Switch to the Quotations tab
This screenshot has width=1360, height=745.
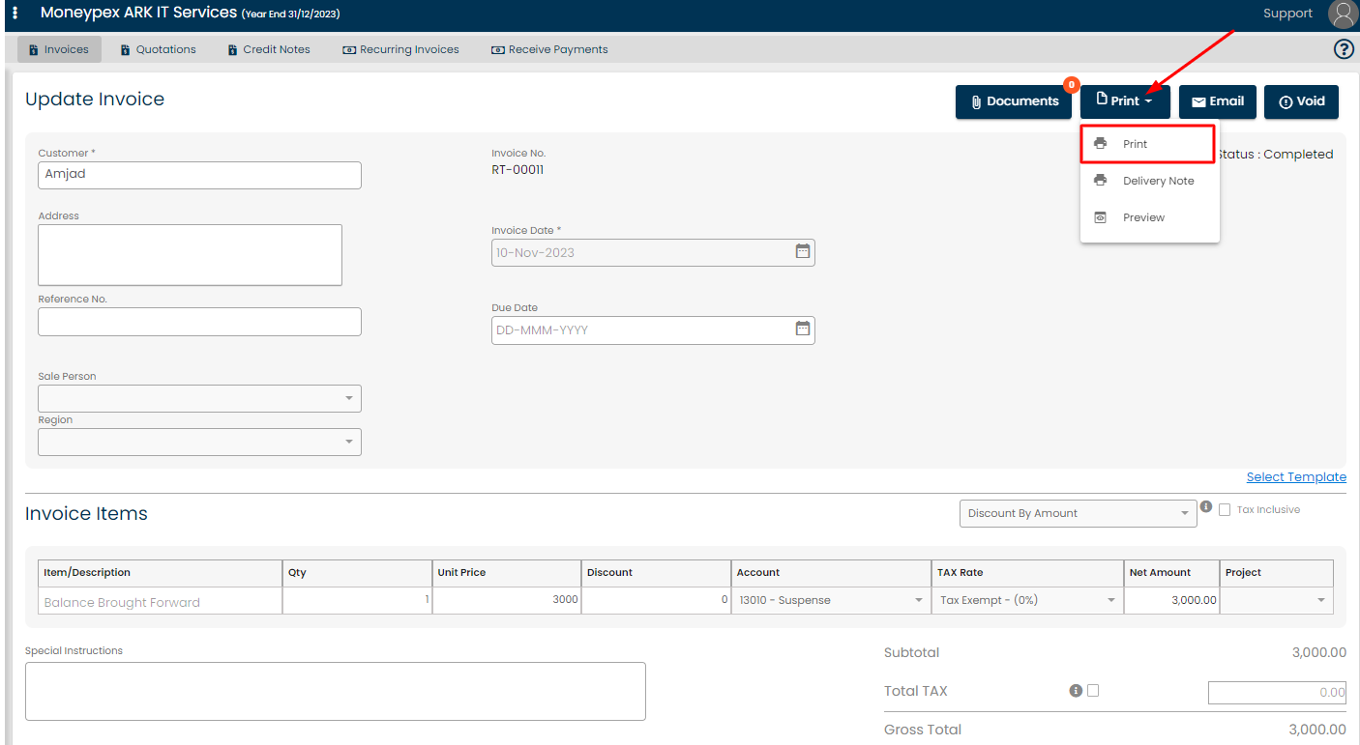[x=158, y=49]
